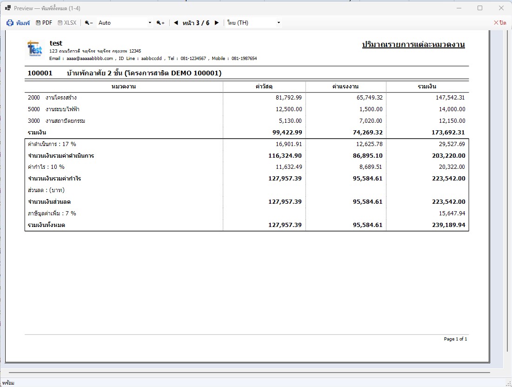The width and height of the screenshot is (512, 387).
Task: Click the printer icon to print
Action: coord(10,23)
